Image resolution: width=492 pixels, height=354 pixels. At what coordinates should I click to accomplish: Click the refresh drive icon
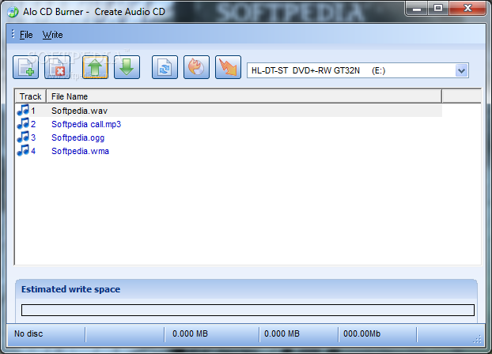click(x=165, y=67)
